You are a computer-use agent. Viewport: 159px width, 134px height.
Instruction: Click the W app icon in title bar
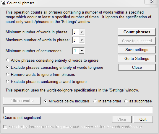[x=3, y=3]
